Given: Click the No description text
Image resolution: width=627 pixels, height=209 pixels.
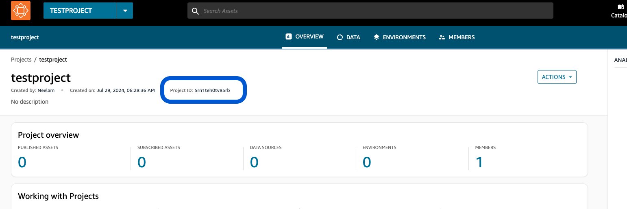Looking at the screenshot, I should click(30, 102).
